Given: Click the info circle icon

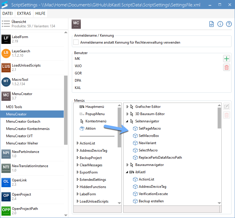Looking at the screenshot, I should [220, 24].
